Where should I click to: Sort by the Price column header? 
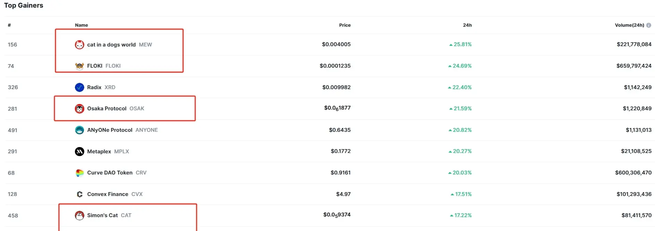point(345,25)
